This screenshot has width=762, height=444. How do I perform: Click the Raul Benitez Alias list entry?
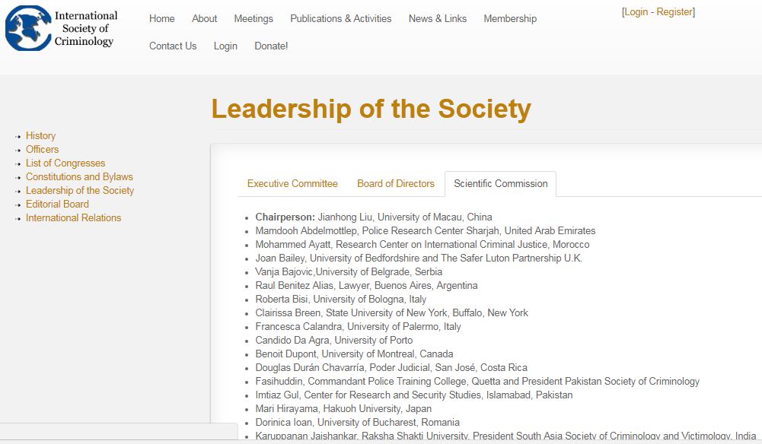tap(366, 285)
